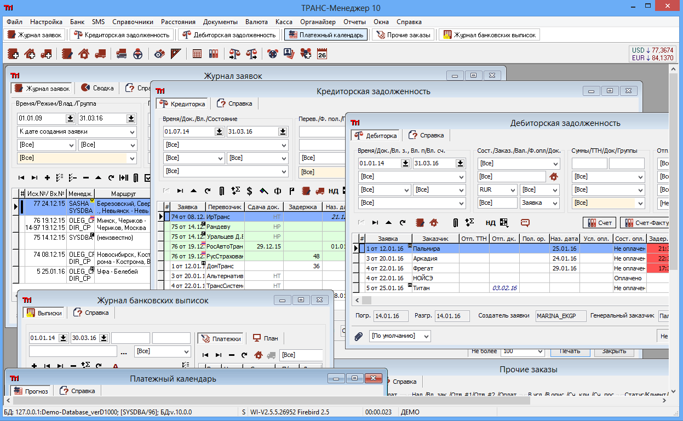Image resolution: width=683 pixels, height=421 pixels.
Task: Switch to the Сводка tab
Action: point(97,88)
